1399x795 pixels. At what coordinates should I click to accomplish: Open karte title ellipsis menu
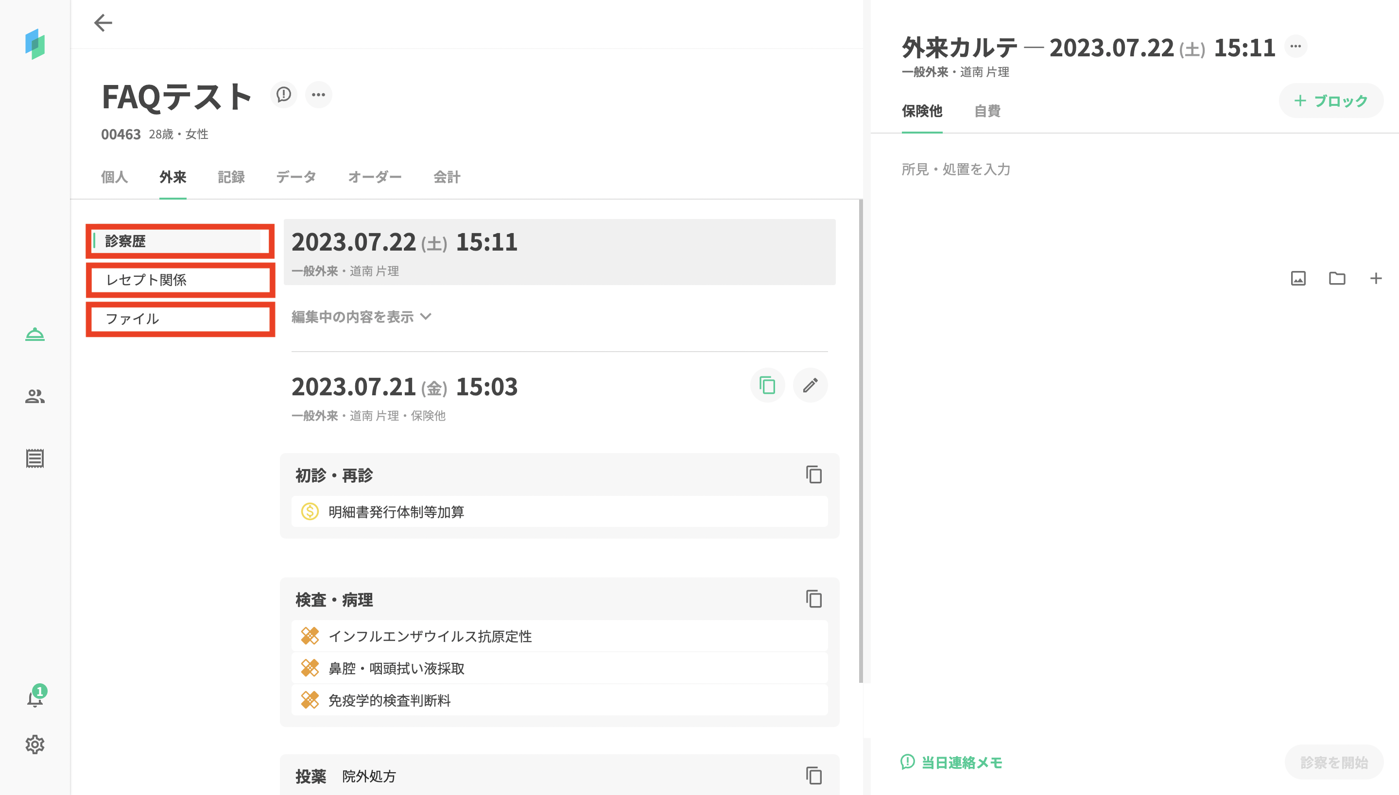[x=1295, y=47]
